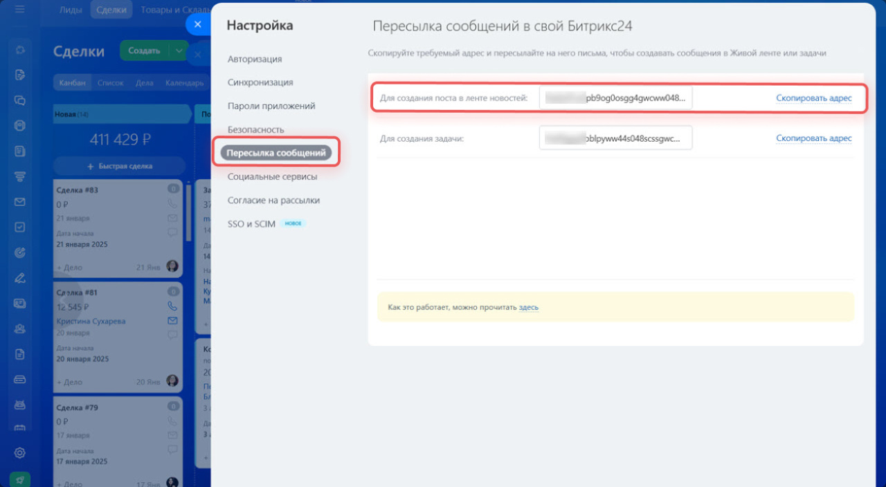Open the hamburger main menu icon

click(20, 10)
